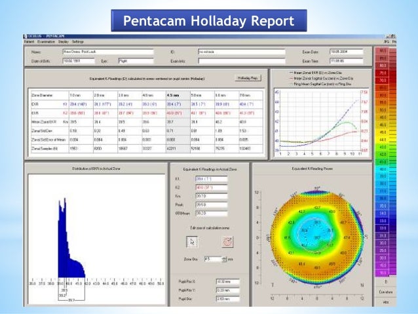Select the 7.0 mm zone column header
Screen dimensions: 418x314
pos(251,95)
